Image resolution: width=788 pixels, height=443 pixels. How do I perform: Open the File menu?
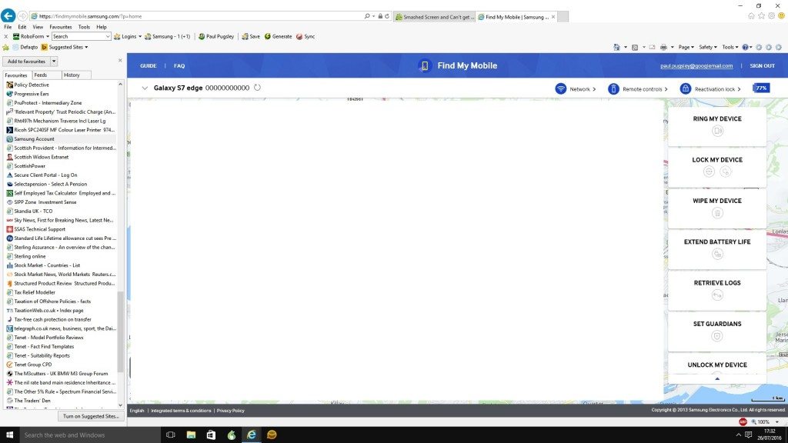8,27
